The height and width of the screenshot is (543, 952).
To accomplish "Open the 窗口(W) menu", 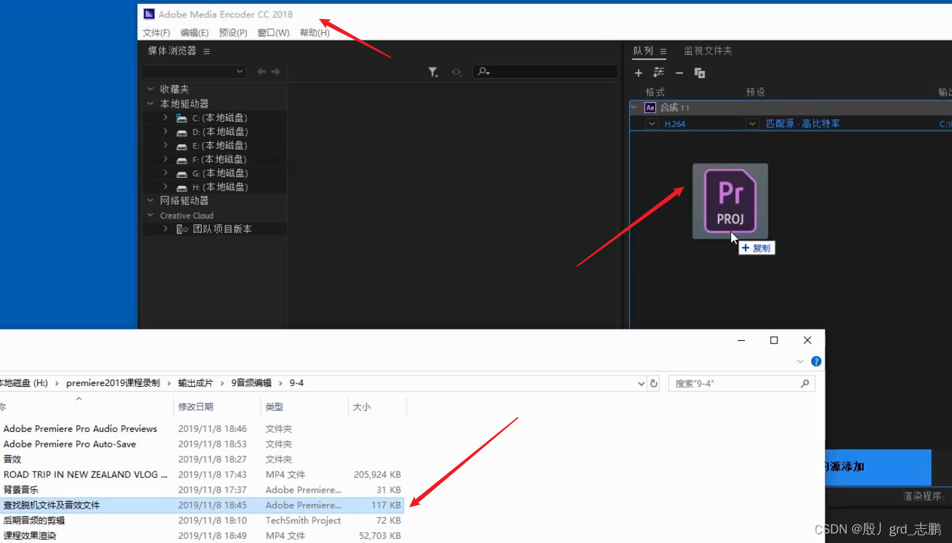I will [x=274, y=32].
